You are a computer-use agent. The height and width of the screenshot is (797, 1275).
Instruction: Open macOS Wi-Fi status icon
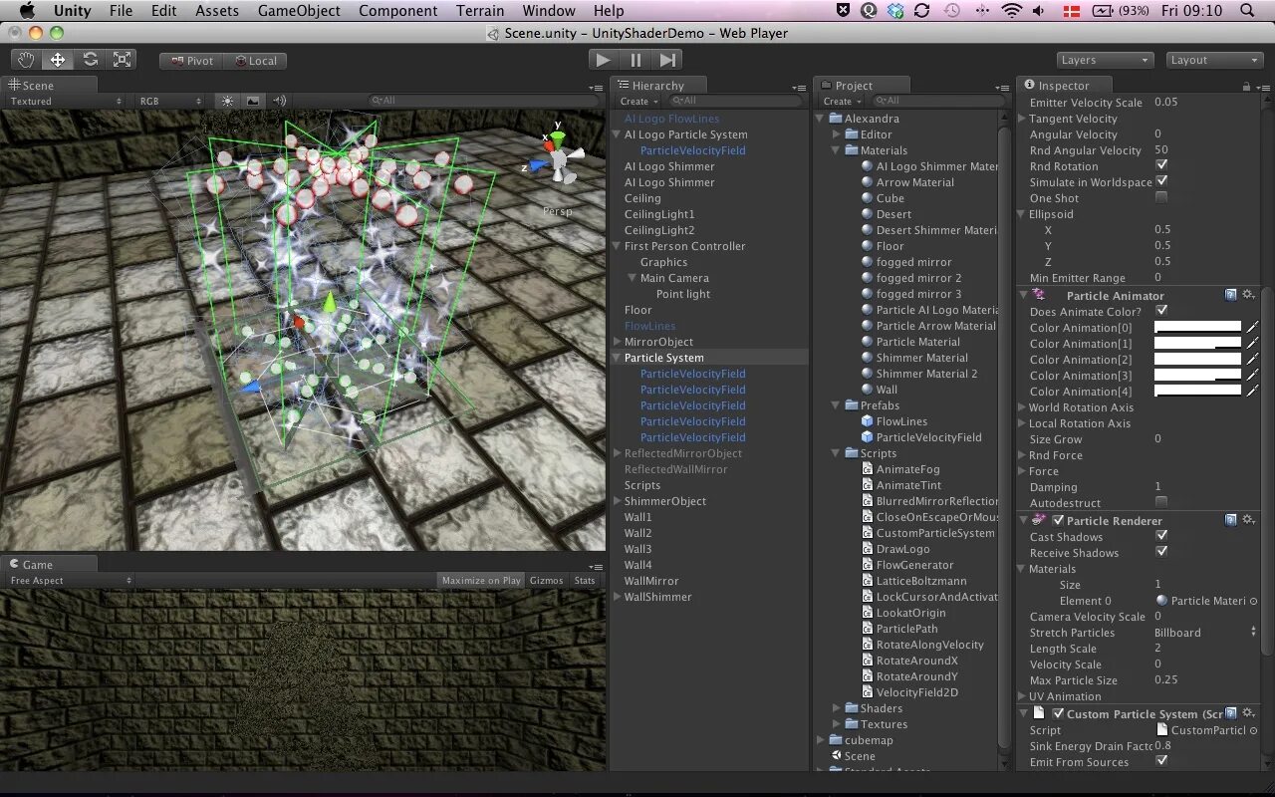pyautogui.click(x=1012, y=11)
